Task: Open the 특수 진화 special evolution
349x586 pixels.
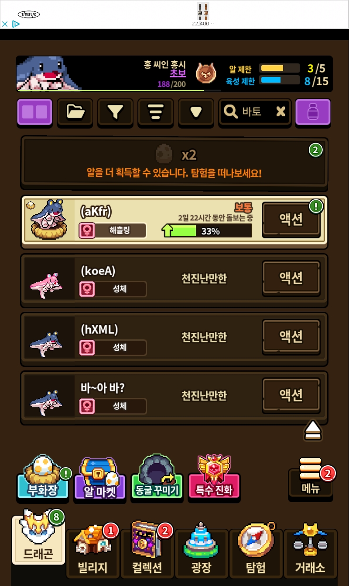Action: [214, 478]
